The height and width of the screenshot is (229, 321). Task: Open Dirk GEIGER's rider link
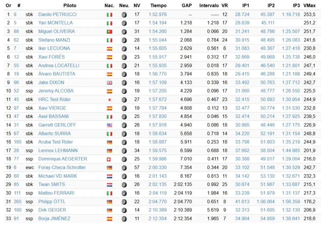pos(52,210)
